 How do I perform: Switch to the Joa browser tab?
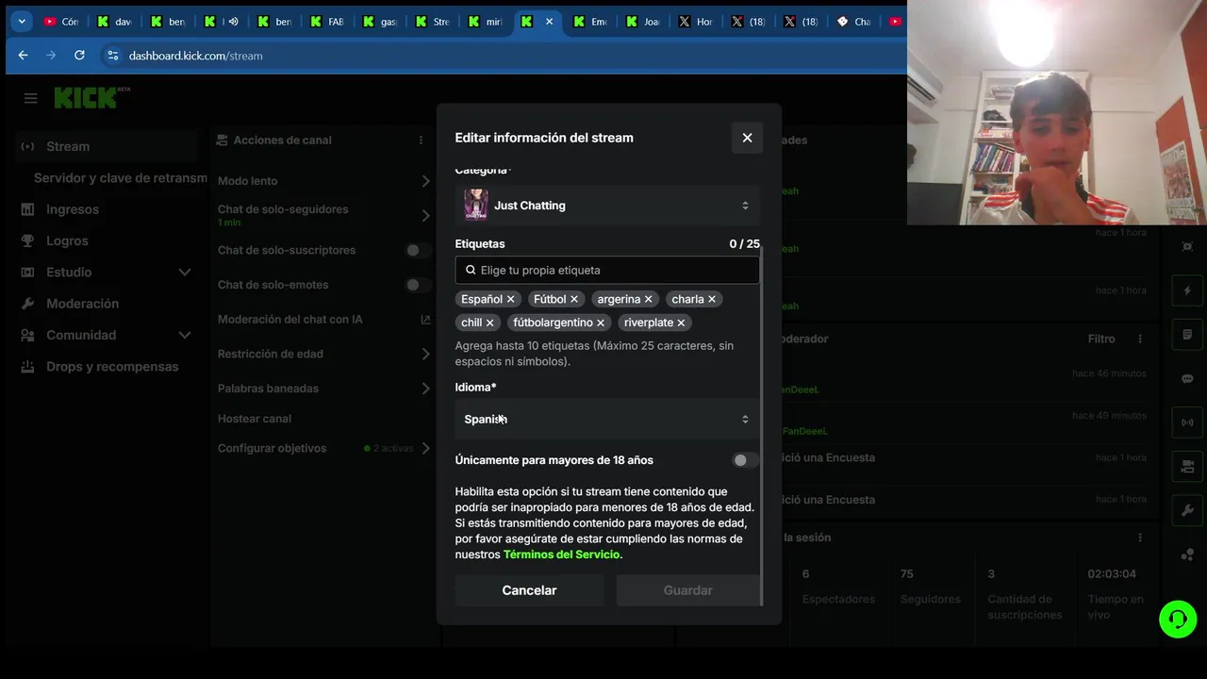click(x=643, y=22)
